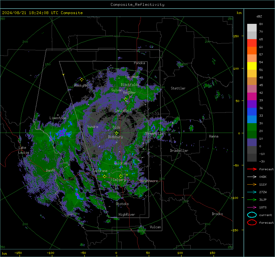Screen dimensions: 275x257
Task: Click the Okotoks label
Action: click(122, 204)
